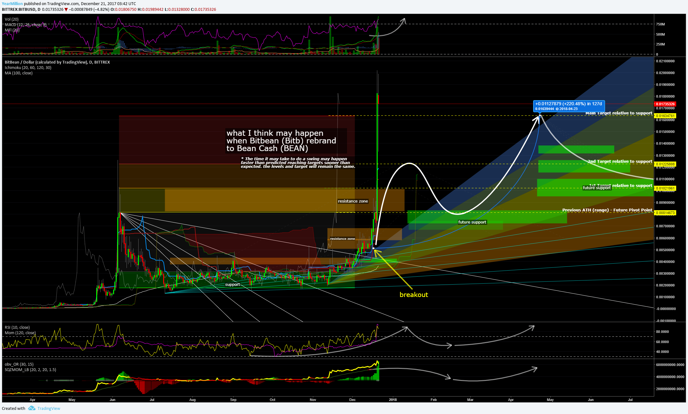Click the 0.02000000 price axis label
This screenshot has width=688, height=414.
coord(665,73)
